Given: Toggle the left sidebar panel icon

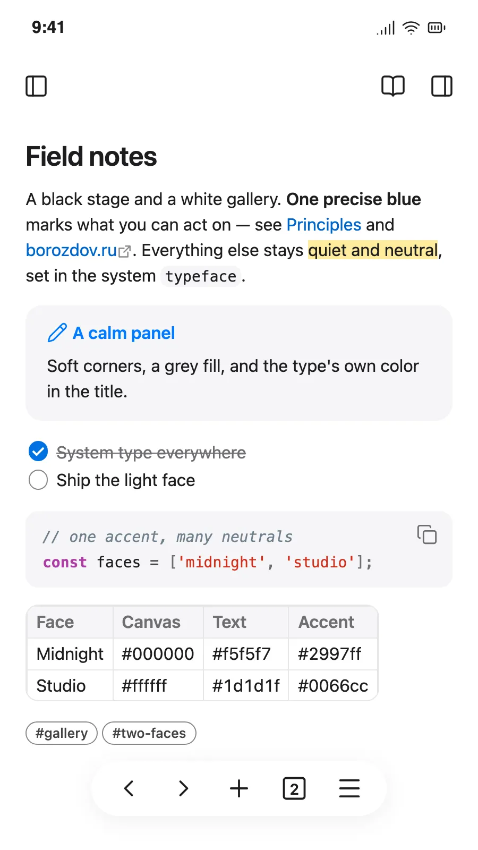Looking at the screenshot, I should click(36, 86).
